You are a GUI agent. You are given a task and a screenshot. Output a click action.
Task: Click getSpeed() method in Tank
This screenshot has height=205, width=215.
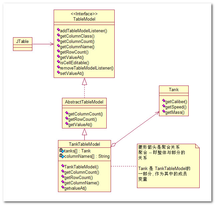point(176,107)
